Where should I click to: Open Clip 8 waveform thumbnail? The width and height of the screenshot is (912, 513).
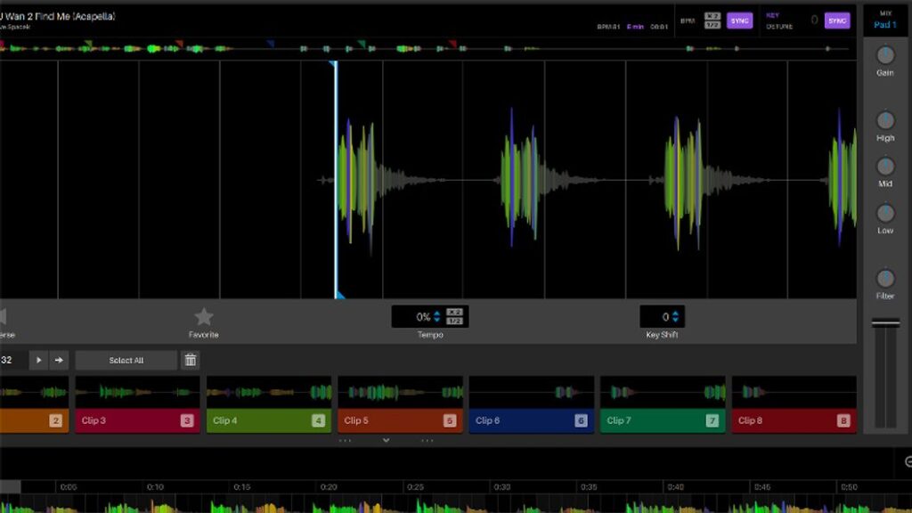794,393
